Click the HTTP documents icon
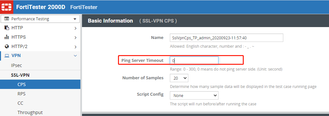 (x=7, y=28)
